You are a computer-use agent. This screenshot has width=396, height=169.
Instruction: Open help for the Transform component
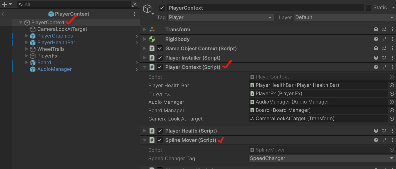pyautogui.click(x=376, y=30)
